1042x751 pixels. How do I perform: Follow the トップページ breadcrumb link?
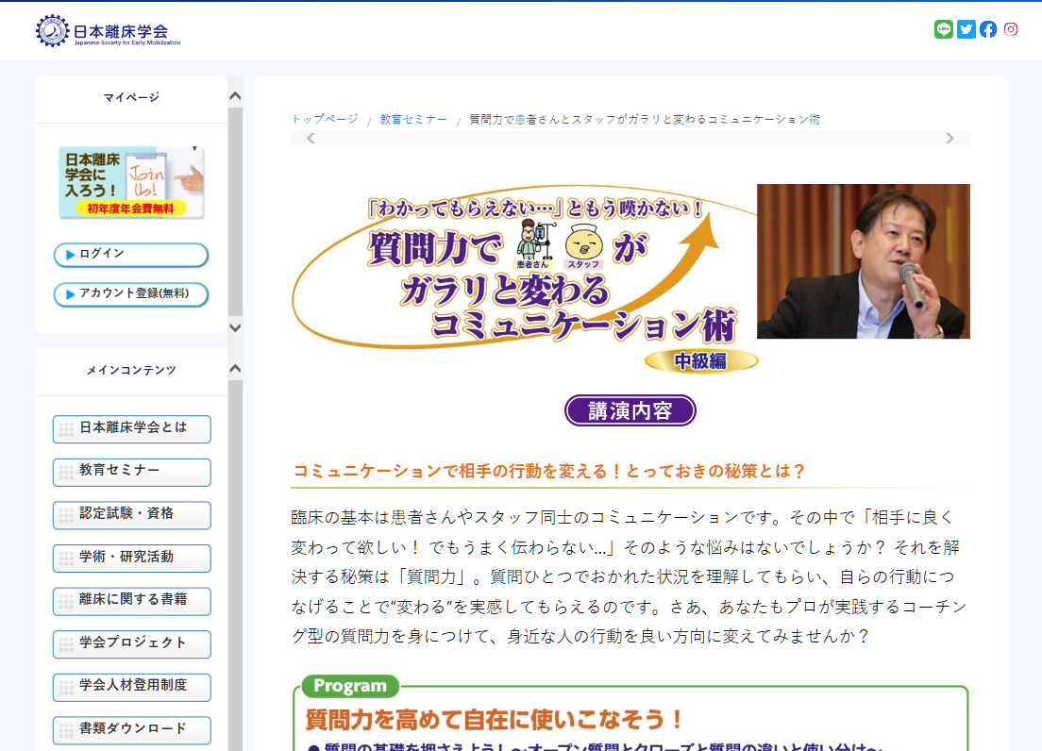pos(325,120)
